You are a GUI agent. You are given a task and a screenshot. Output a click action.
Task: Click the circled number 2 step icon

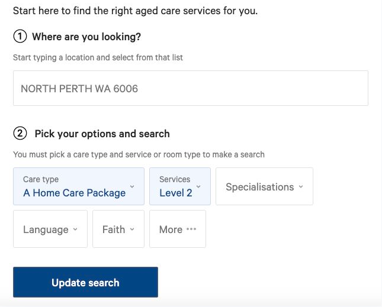(20, 133)
